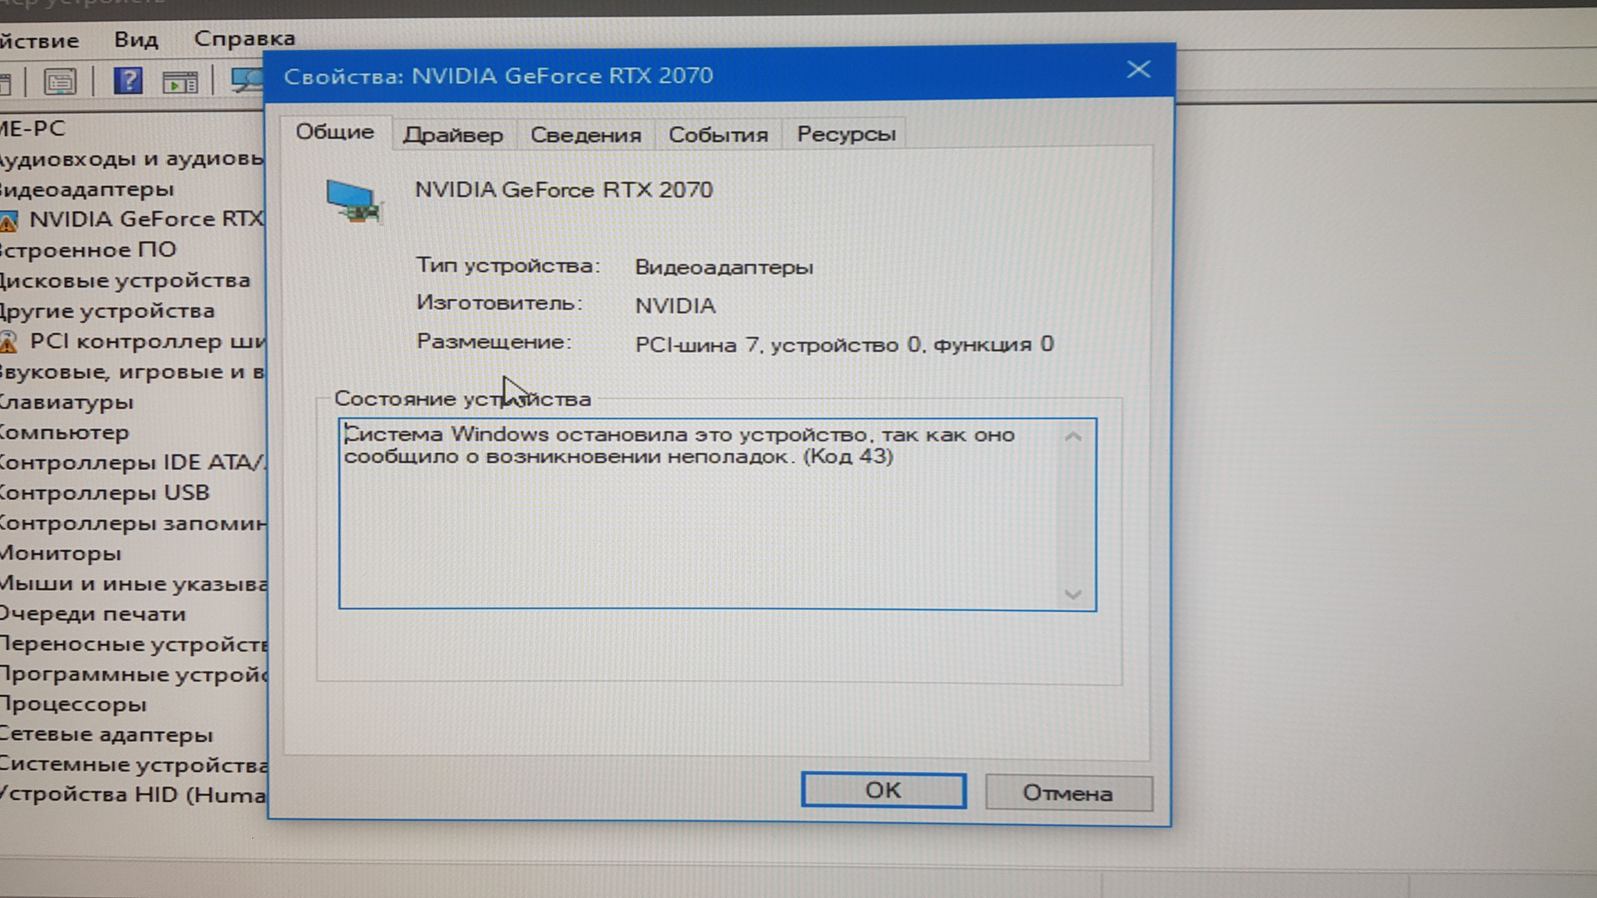1597x898 pixels.
Task: Click the warning icon beside PCI контроллер
Action: pos(9,342)
